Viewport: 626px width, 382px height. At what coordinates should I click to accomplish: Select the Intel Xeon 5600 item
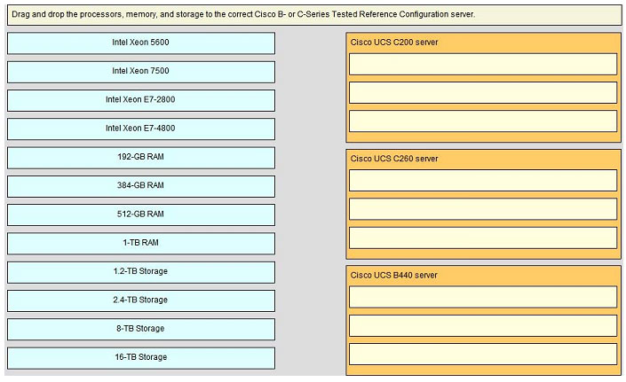click(x=141, y=43)
